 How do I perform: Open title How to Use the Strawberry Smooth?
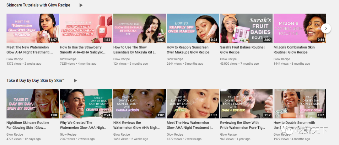tap(83, 50)
